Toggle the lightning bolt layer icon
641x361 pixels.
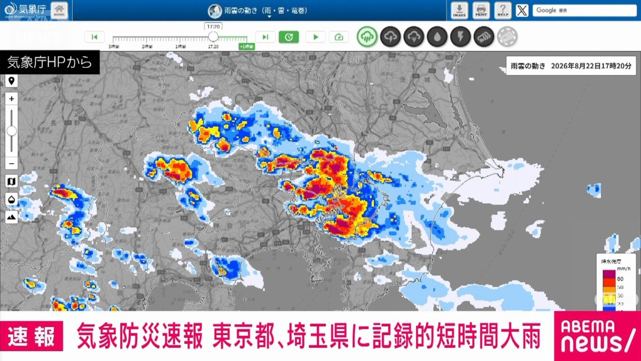coord(460,37)
